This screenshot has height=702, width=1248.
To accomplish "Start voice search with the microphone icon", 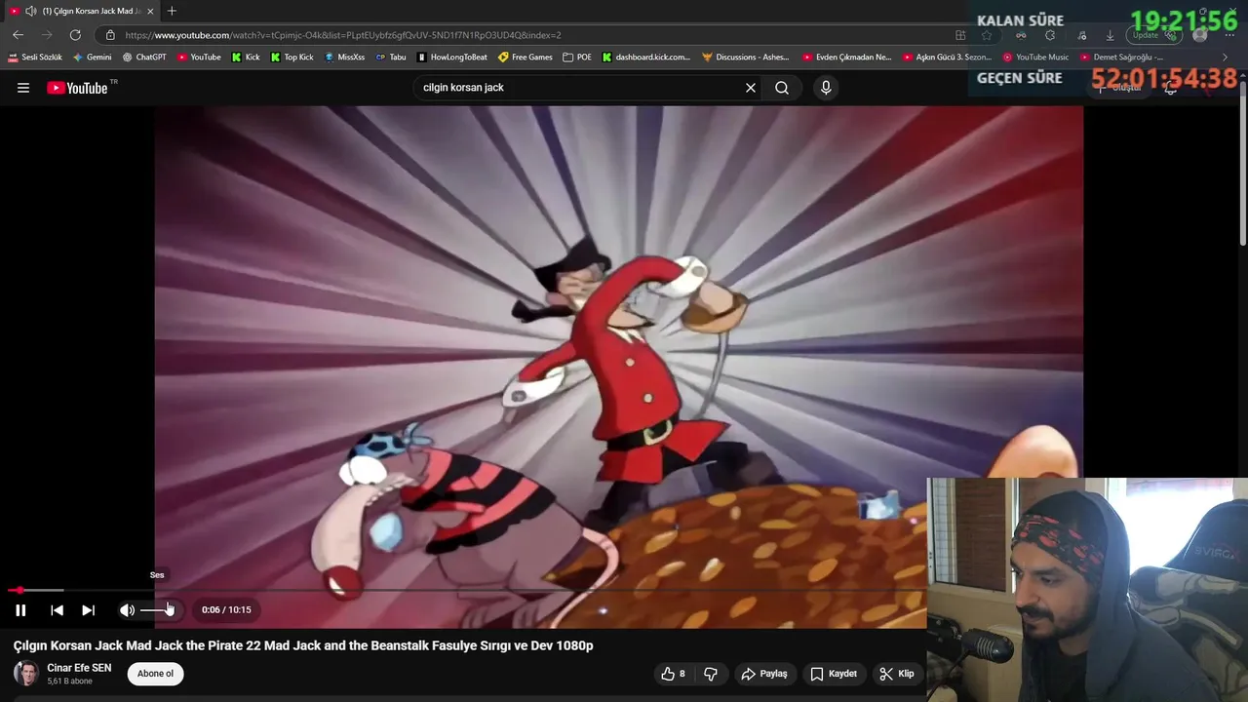I will (x=826, y=88).
